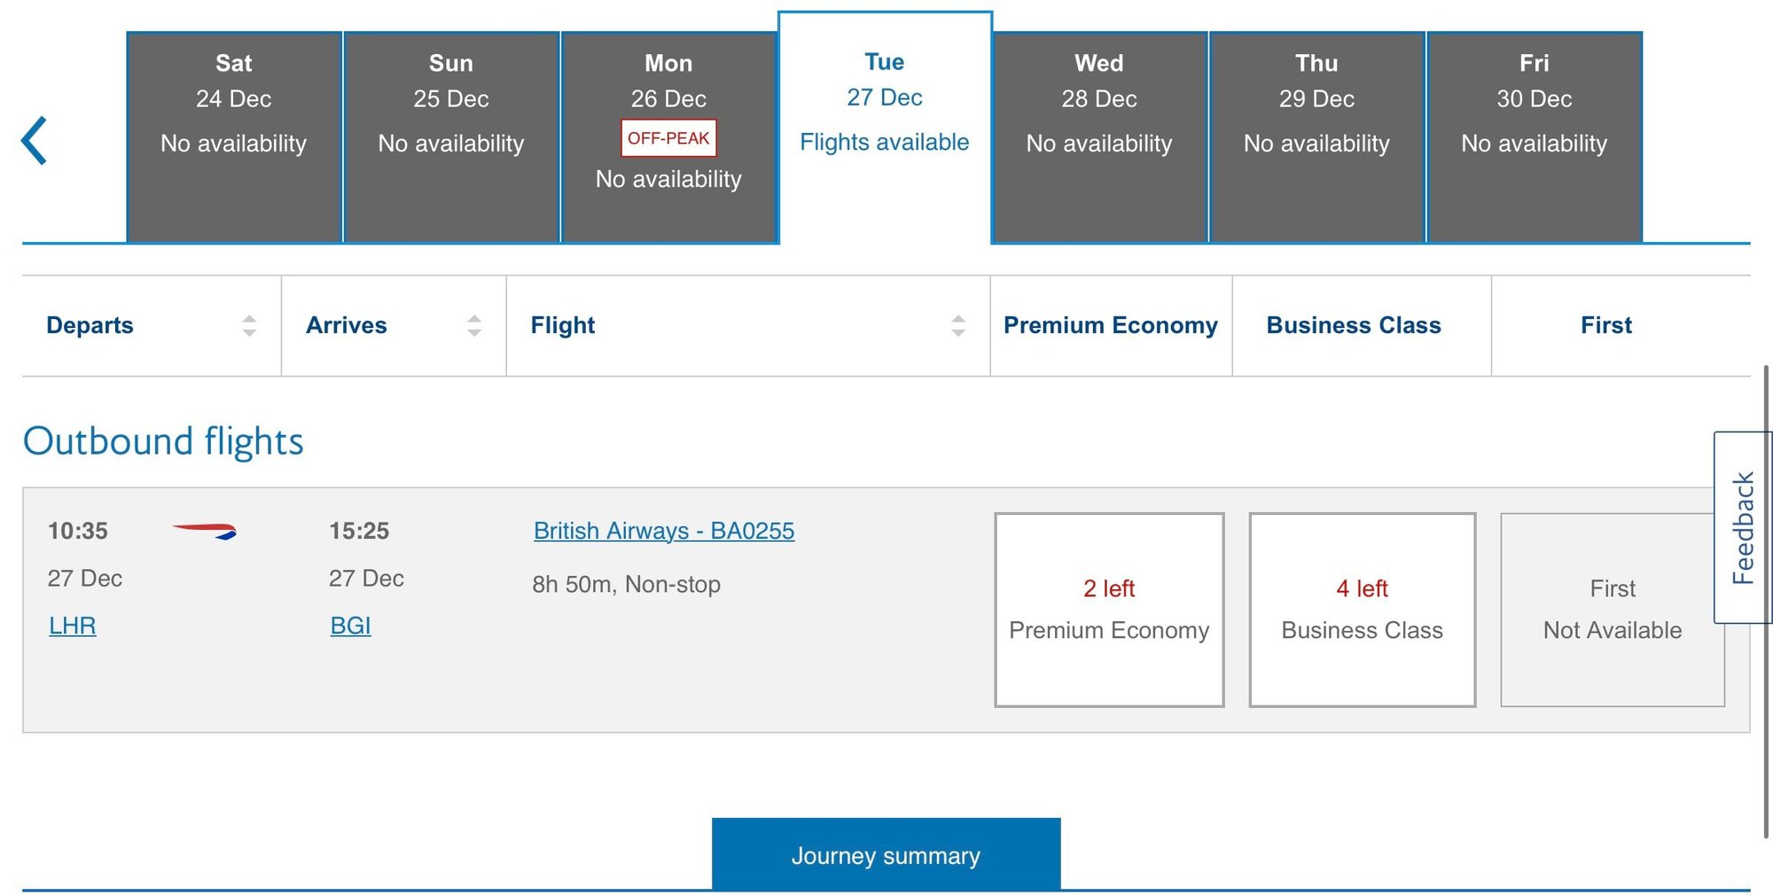Open the Fri 30 Dec date tab
The height and width of the screenshot is (895, 1773).
point(1534,137)
